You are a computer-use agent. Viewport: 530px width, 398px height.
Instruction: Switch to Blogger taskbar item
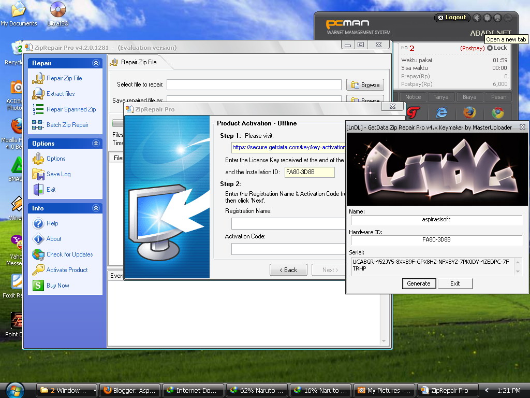click(130, 391)
